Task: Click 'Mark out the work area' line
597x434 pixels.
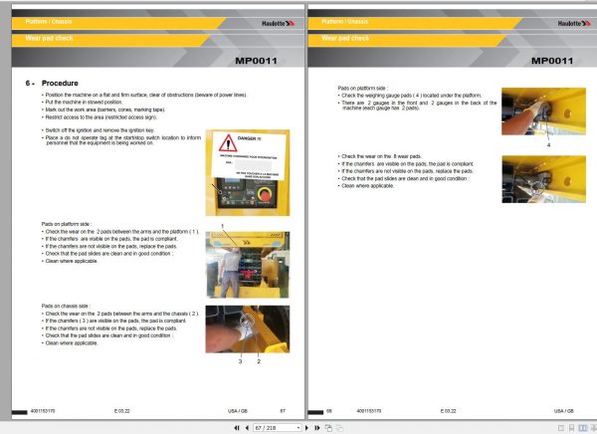Action: tap(105, 109)
